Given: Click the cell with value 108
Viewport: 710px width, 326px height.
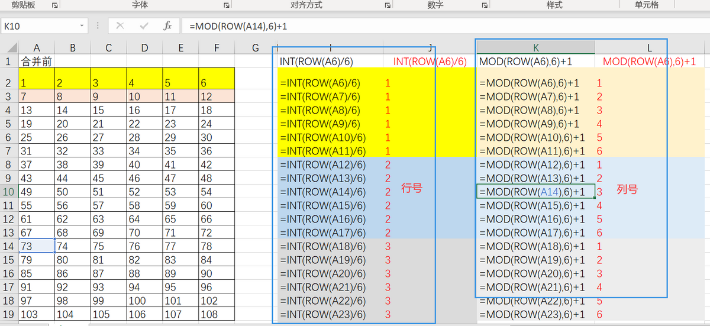Looking at the screenshot, I should [217, 314].
